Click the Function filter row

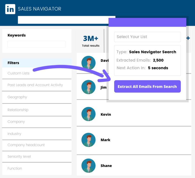pyautogui.click(x=15, y=168)
